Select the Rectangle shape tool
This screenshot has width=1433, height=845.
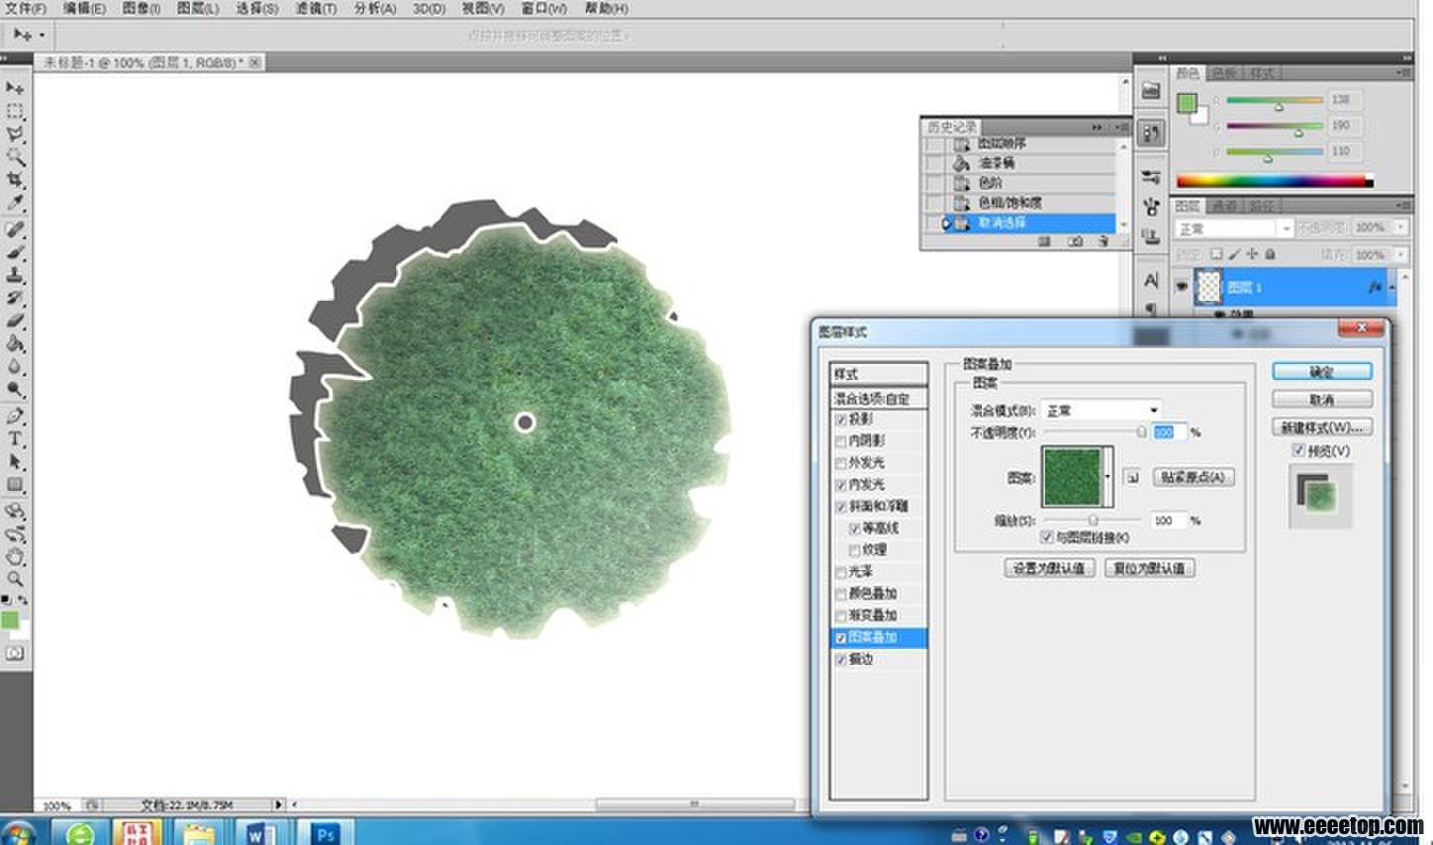pos(15,485)
